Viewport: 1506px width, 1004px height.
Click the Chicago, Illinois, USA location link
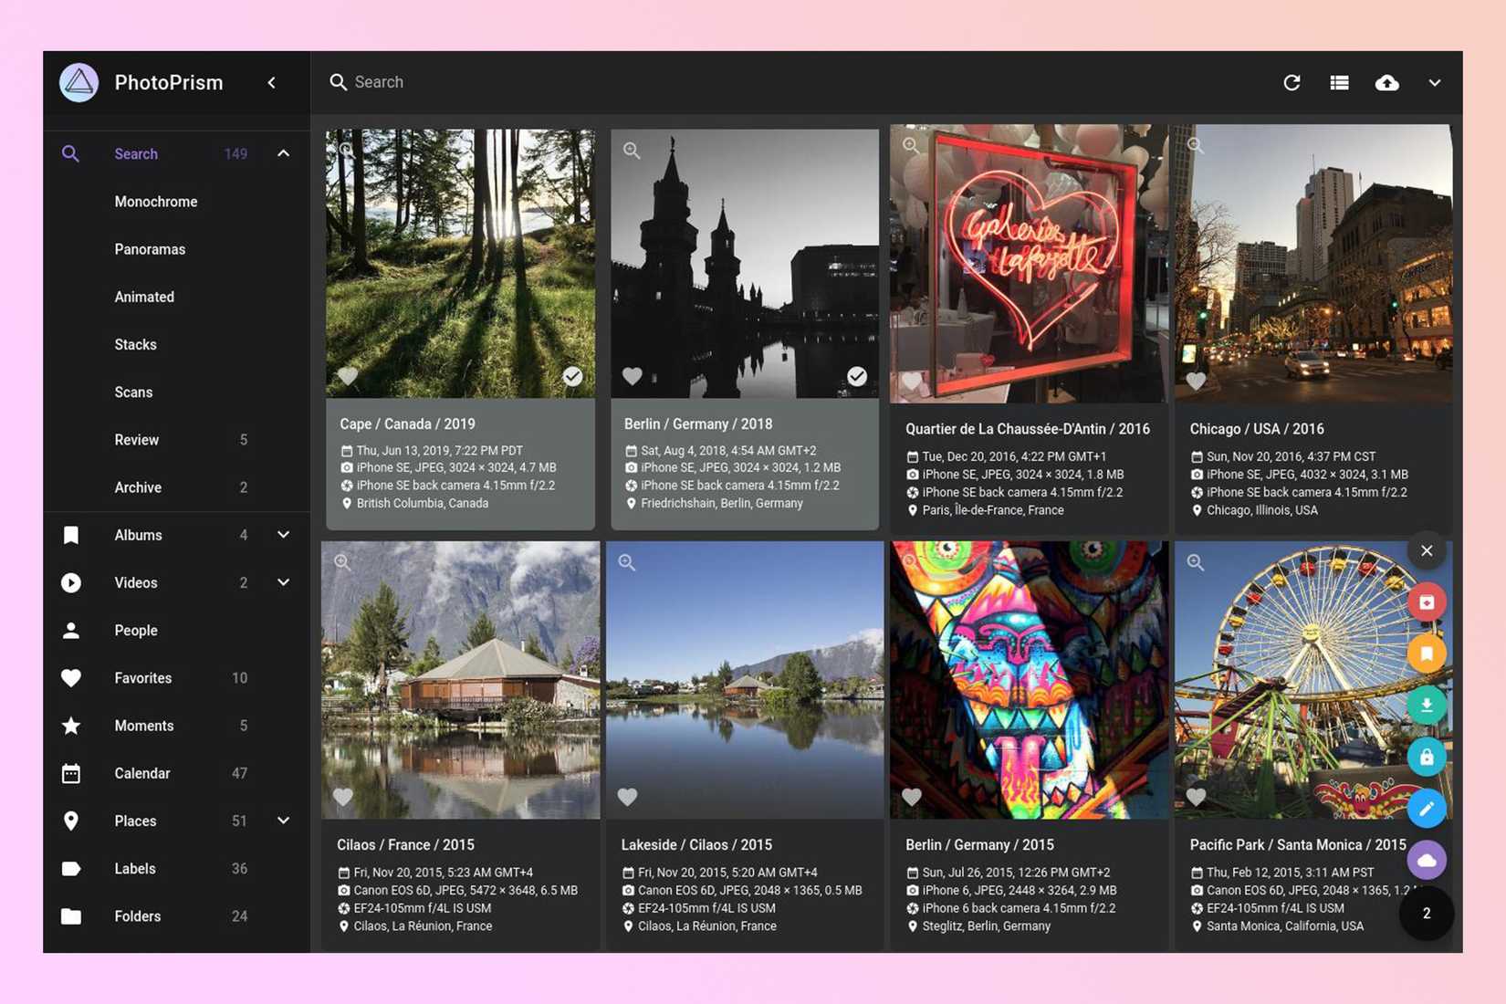(x=1262, y=510)
